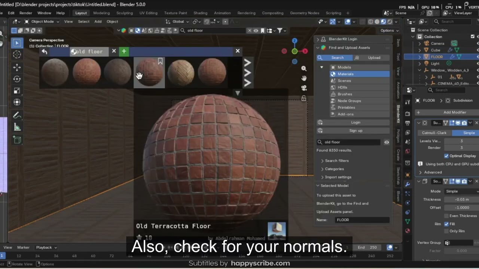Image resolution: width=479 pixels, height=269 pixels.
Task: Click Solidify Offset value field
Action: pos(462,208)
